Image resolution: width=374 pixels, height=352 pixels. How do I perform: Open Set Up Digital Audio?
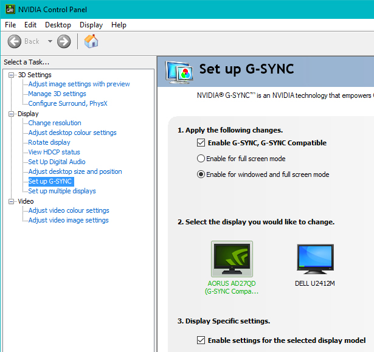tap(57, 162)
